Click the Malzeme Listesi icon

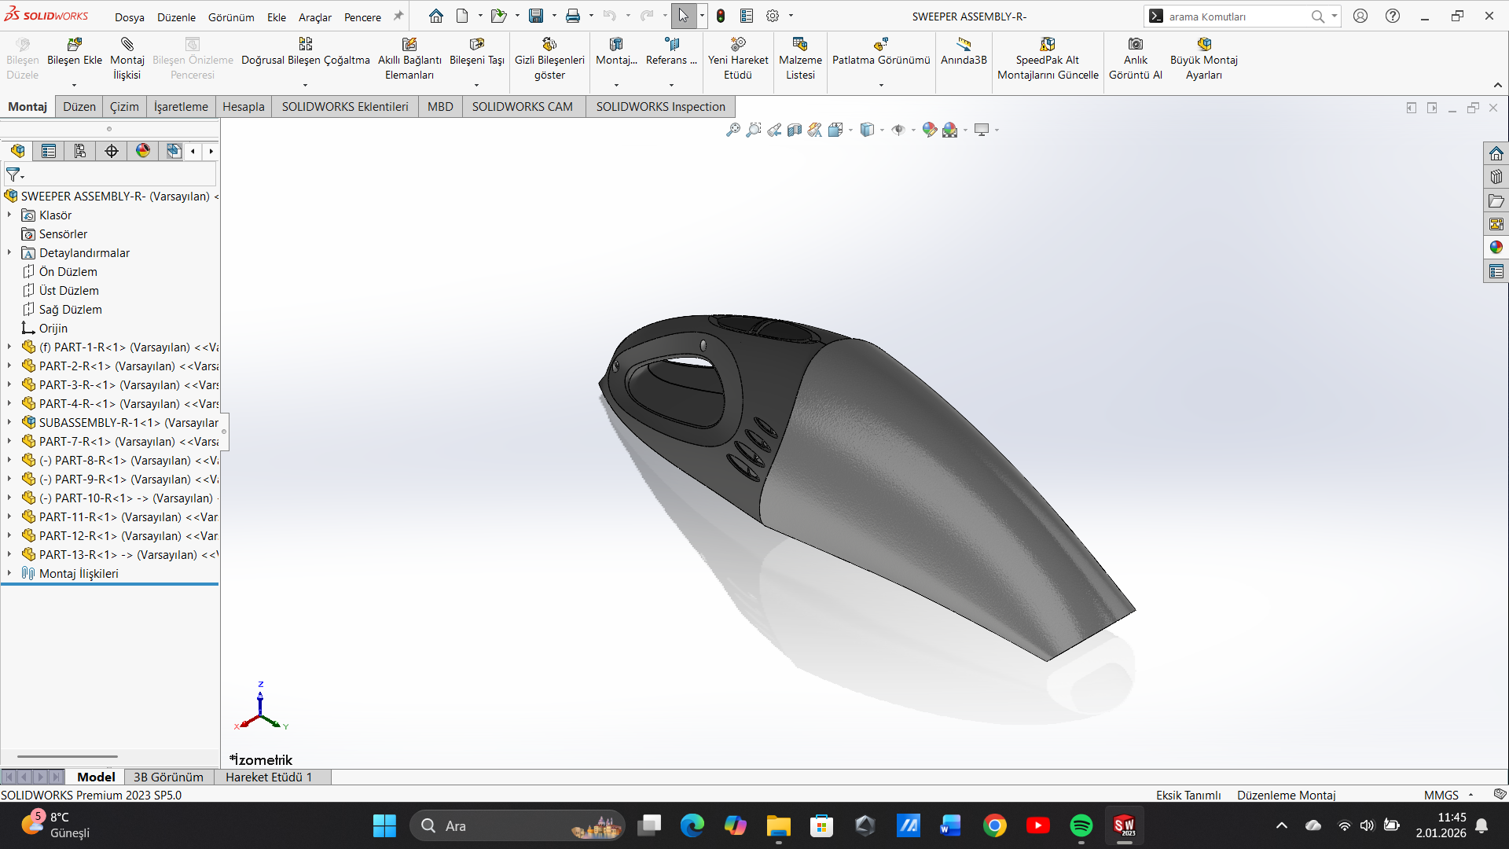point(800,45)
